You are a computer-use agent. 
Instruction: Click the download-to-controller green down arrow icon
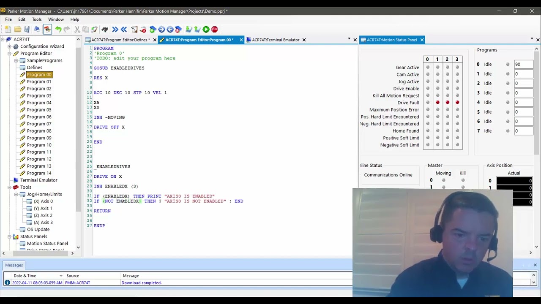point(188,29)
